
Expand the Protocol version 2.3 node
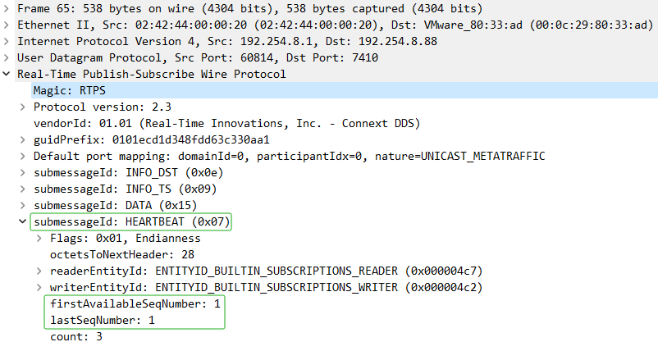23,107
